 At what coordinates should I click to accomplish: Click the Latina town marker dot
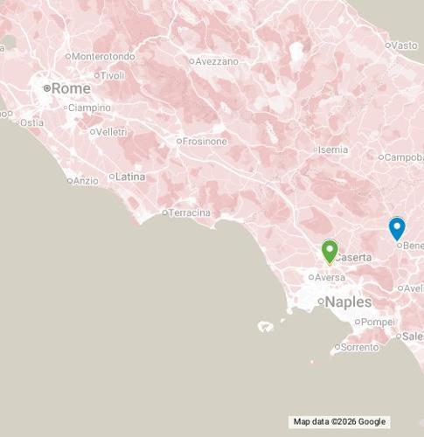point(112,177)
